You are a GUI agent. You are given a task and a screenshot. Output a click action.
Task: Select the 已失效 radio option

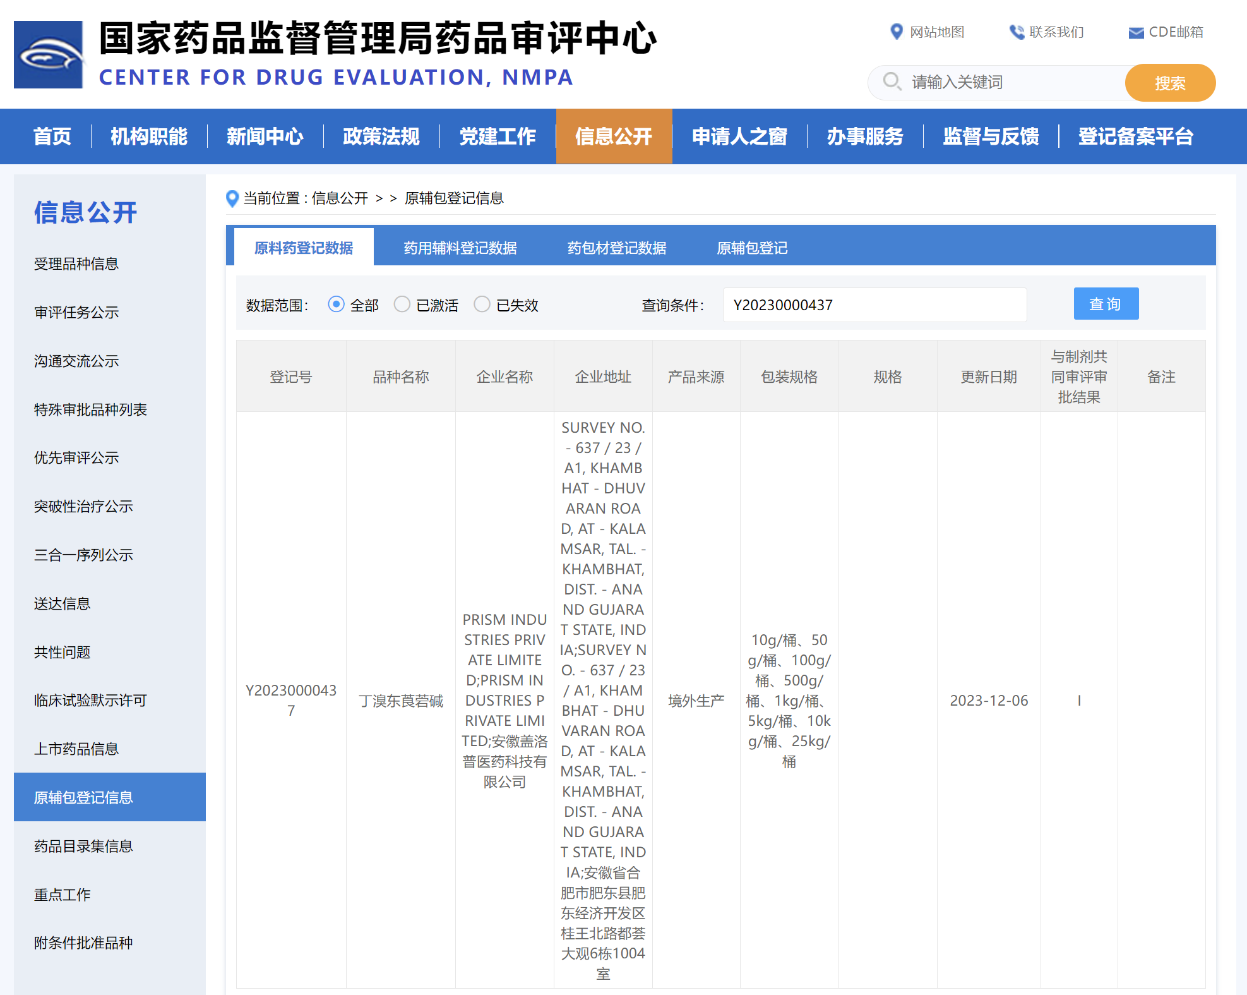[482, 305]
